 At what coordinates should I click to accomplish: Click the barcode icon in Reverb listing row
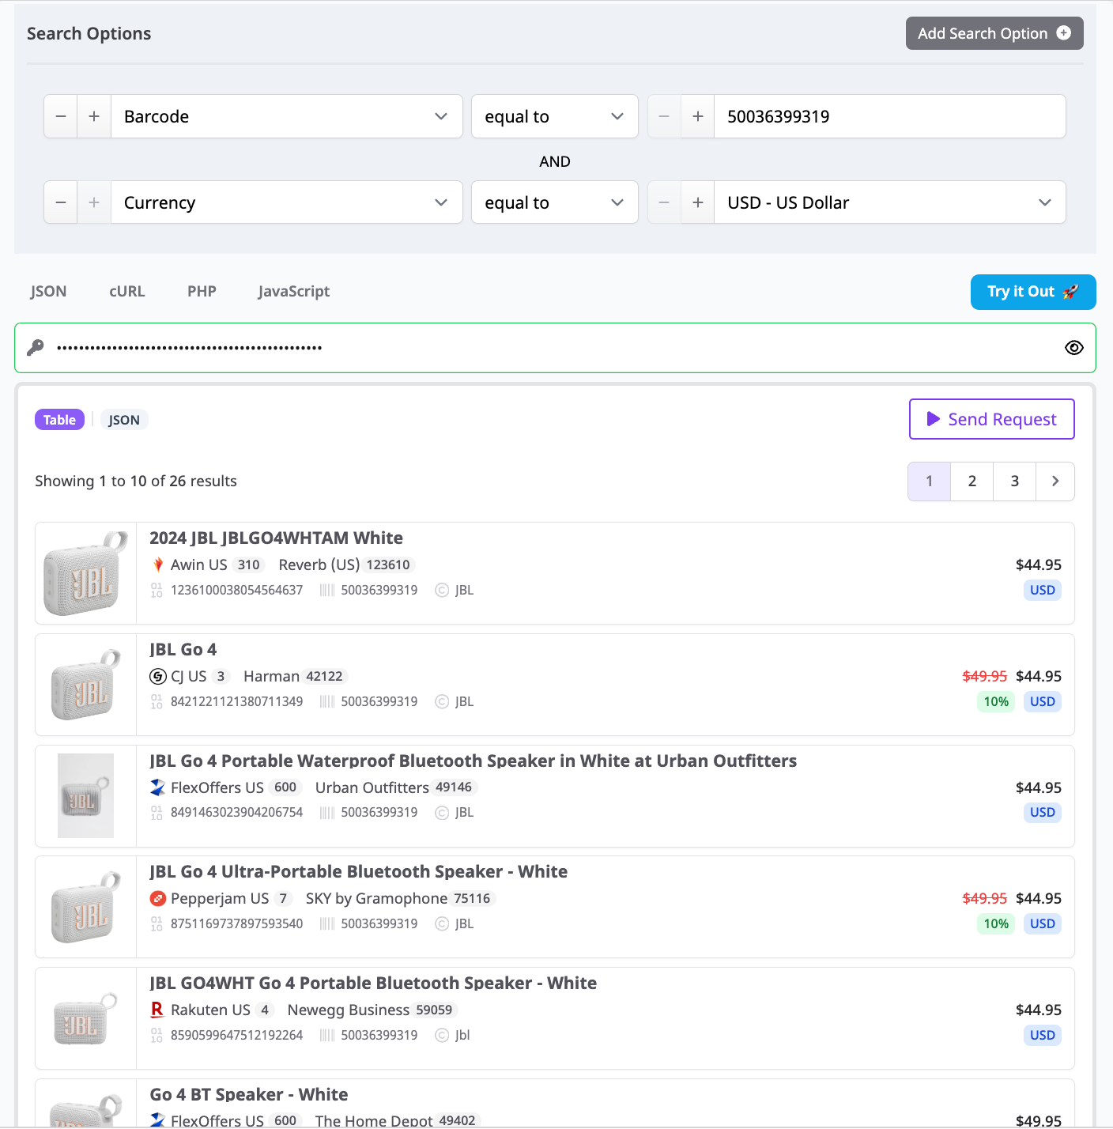[x=327, y=590]
